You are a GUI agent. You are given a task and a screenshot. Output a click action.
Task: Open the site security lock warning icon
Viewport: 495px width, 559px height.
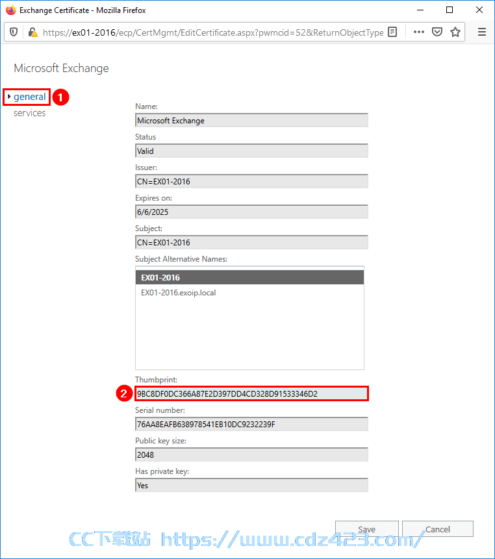pyautogui.click(x=33, y=32)
